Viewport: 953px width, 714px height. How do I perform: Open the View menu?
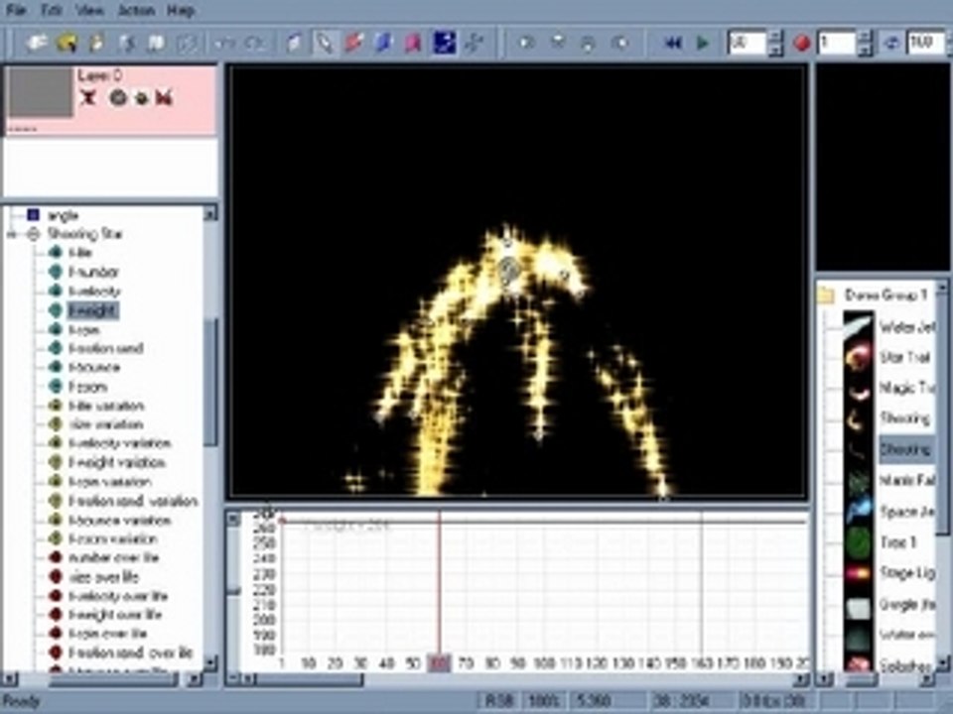89,10
